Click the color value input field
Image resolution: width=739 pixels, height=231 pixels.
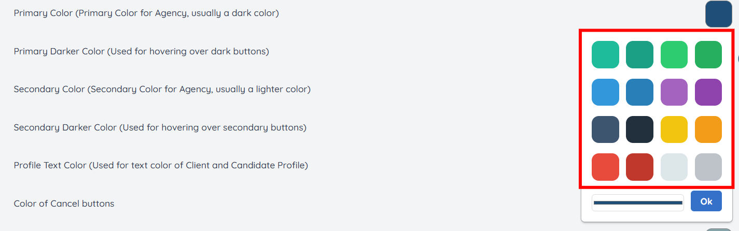coord(637,203)
